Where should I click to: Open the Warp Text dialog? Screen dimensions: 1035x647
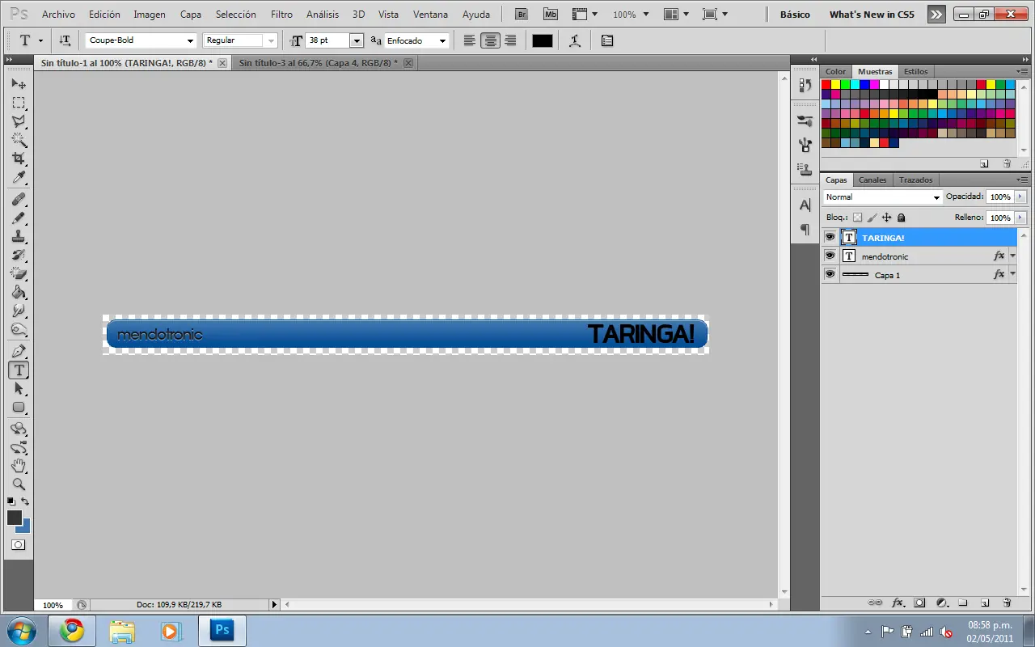point(575,40)
